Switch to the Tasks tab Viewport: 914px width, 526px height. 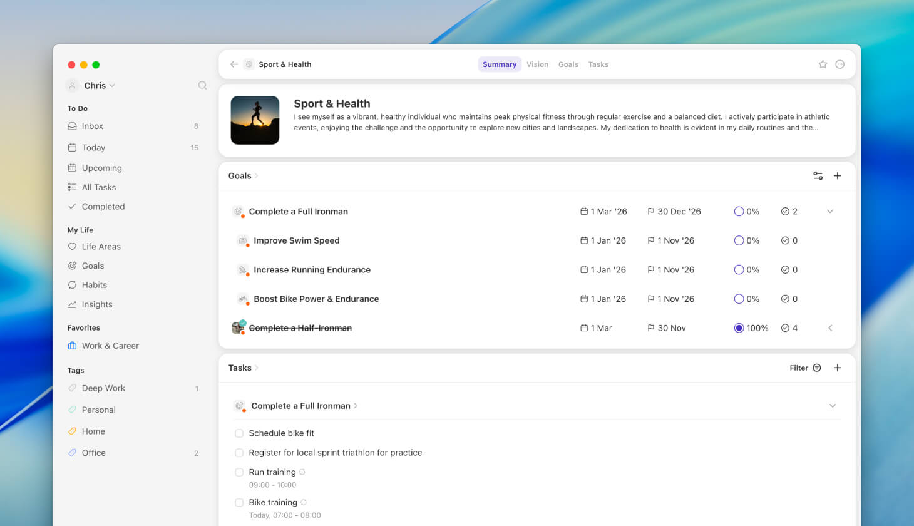(598, 64)
